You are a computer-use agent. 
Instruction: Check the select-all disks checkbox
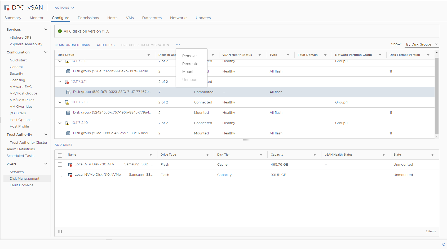tap(60, 155)
